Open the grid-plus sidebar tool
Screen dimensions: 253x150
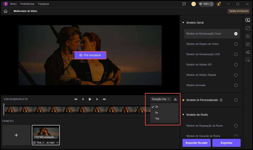coord(248,36)
